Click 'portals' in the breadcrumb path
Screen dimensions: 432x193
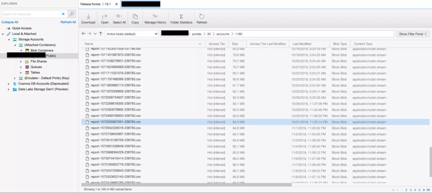point(197,34)
